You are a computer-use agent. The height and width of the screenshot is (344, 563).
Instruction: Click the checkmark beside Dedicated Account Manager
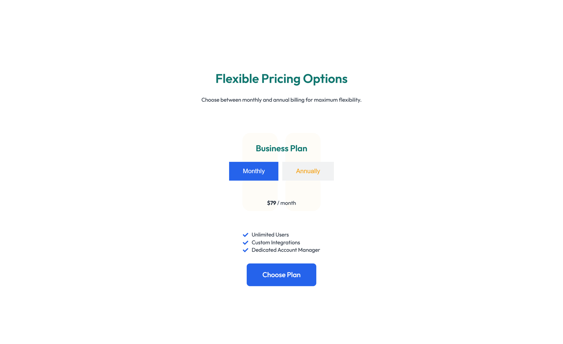point(246,250)
